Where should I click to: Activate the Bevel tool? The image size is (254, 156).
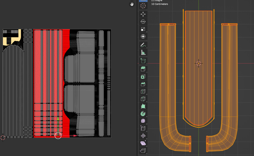(143, 84)
